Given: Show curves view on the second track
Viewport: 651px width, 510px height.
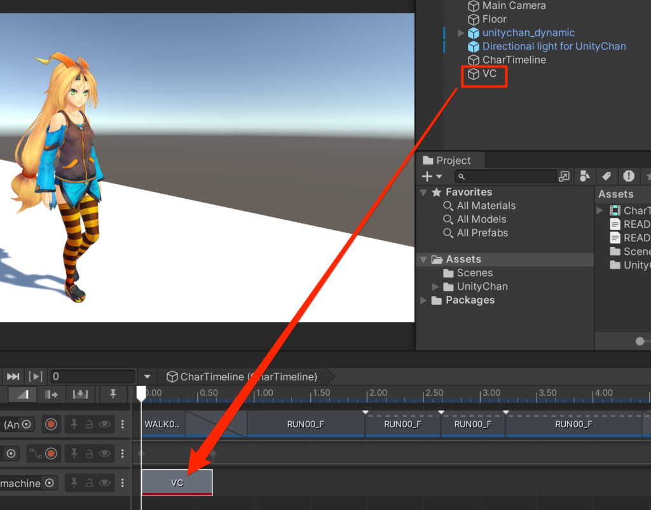Looking at the screenshot, I should (36, 453).
